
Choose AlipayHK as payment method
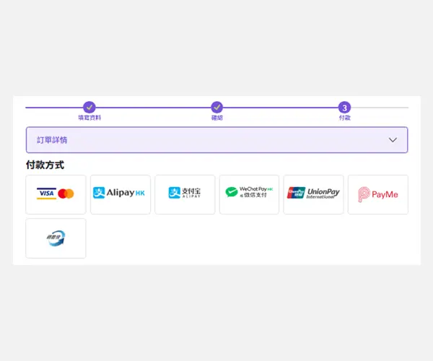coord(120,194)
